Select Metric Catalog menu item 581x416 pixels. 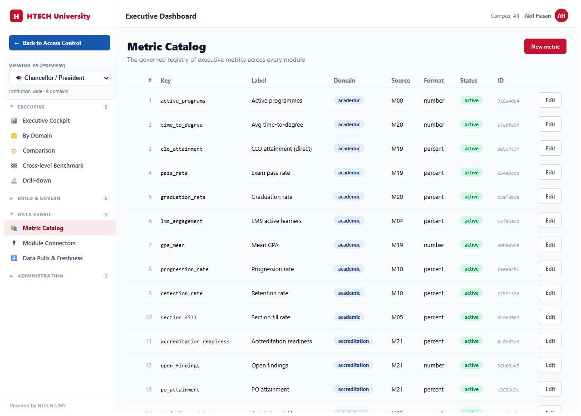pos(59,228)
